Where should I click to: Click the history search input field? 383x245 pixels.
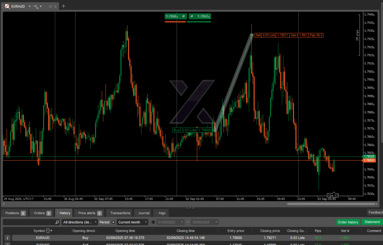29,222
